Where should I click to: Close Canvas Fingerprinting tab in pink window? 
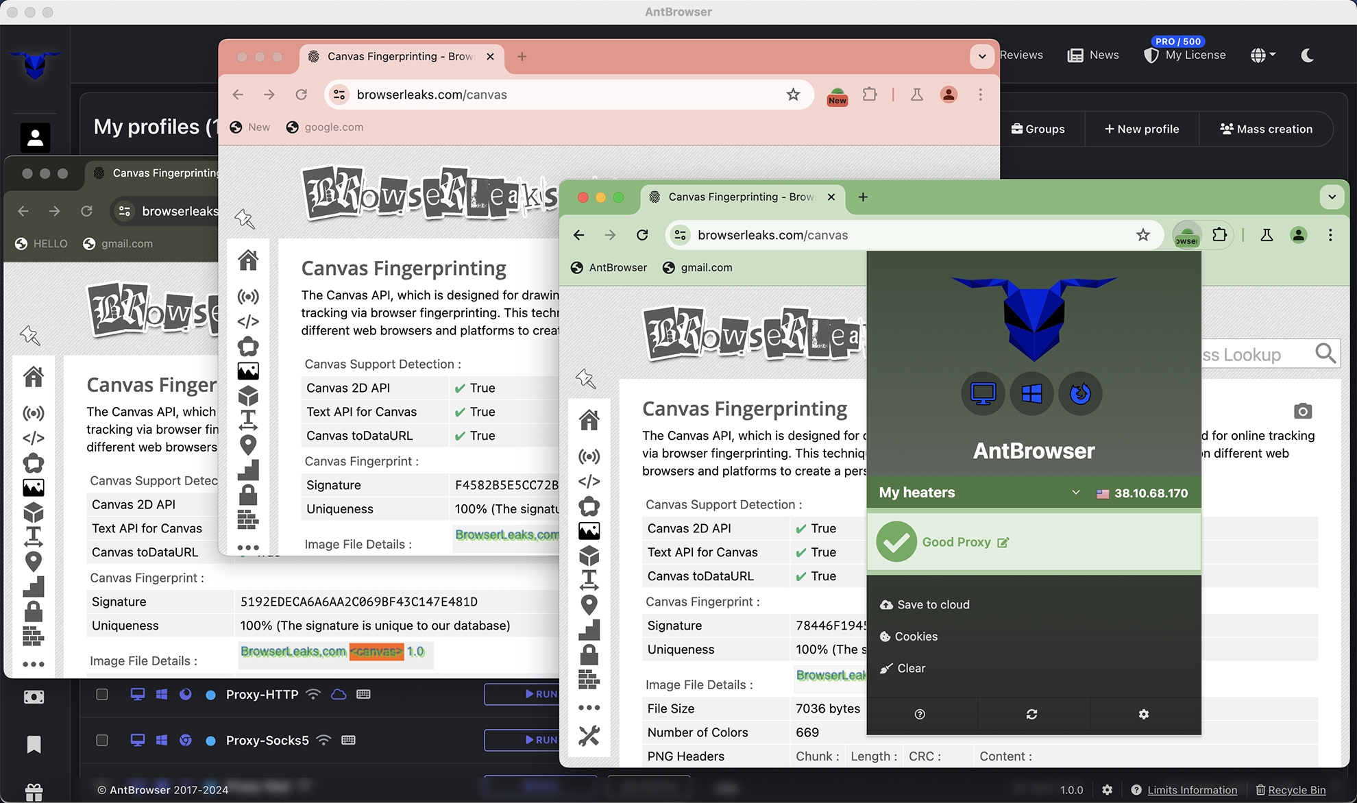[490, 56]
